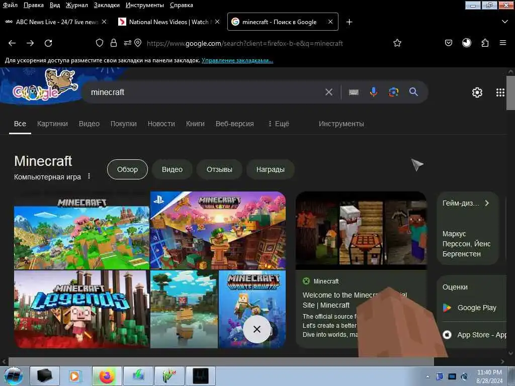This screenshot has height=386, width=515.
Task: Open Google quick settings gear
Action: pyautogui.click(x=477, y=92)
